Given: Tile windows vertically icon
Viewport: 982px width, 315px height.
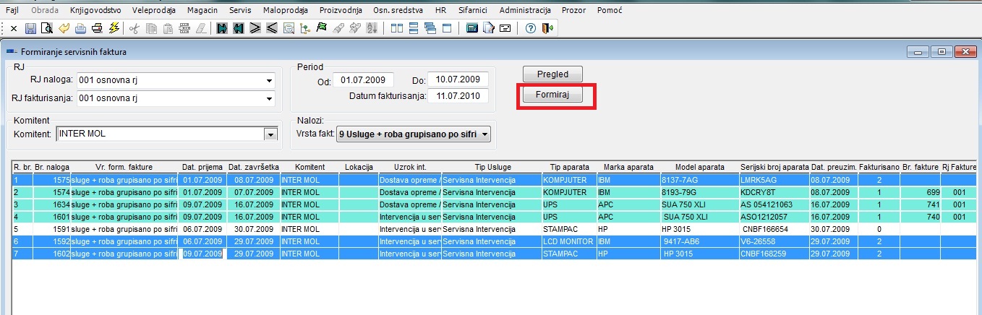Looking at the screenshot, I should click(x=396, y=29).
